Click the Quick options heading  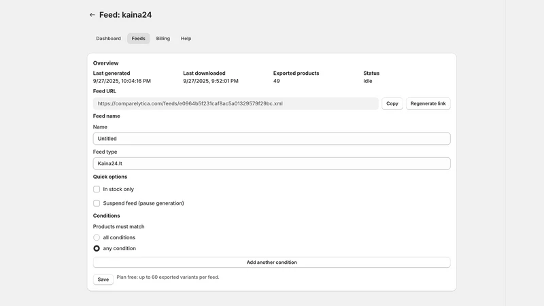tap(110, 177)
